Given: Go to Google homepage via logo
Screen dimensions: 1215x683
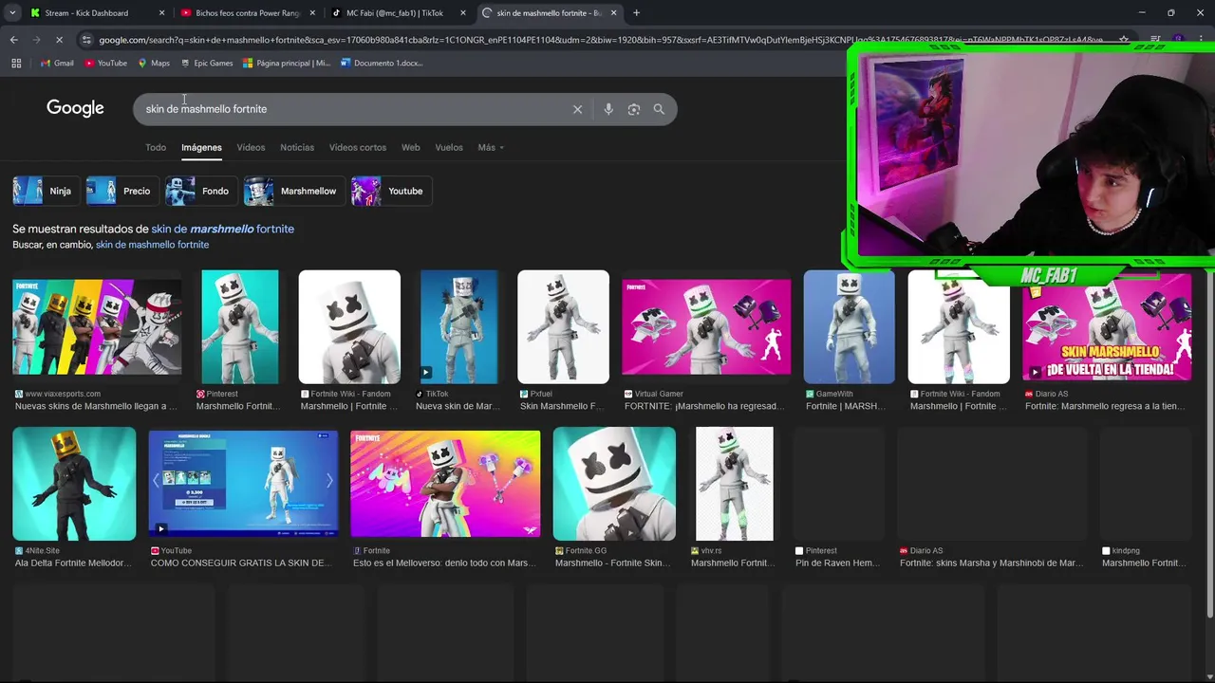Looking at the screenshot, I should 75,108.
